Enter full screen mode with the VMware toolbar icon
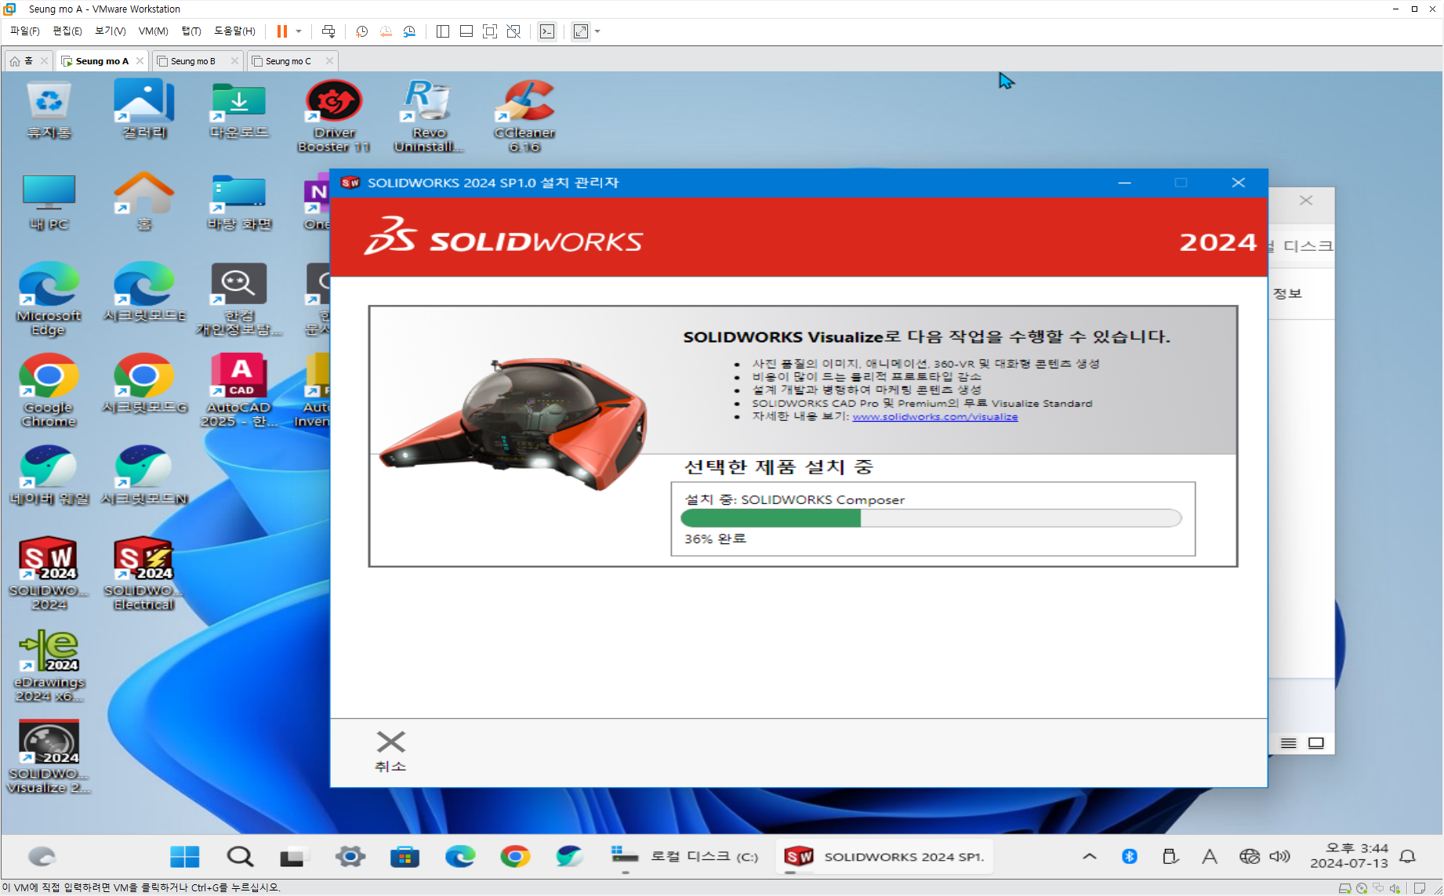Screen dimensions: 1444x896 coord(490,31)
